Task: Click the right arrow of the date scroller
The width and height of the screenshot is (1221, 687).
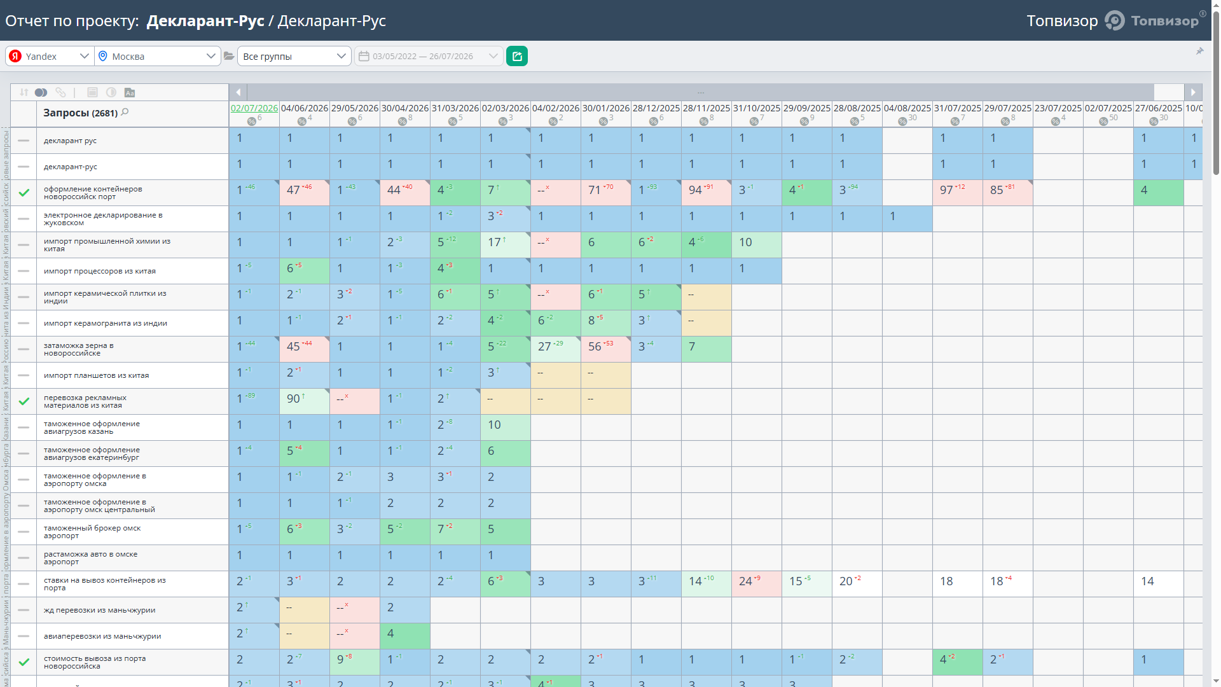Action: point(1193,92)
